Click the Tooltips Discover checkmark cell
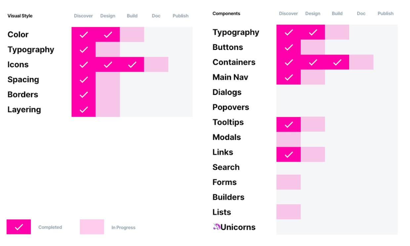The image size is (410, 246). click(289, 124)
